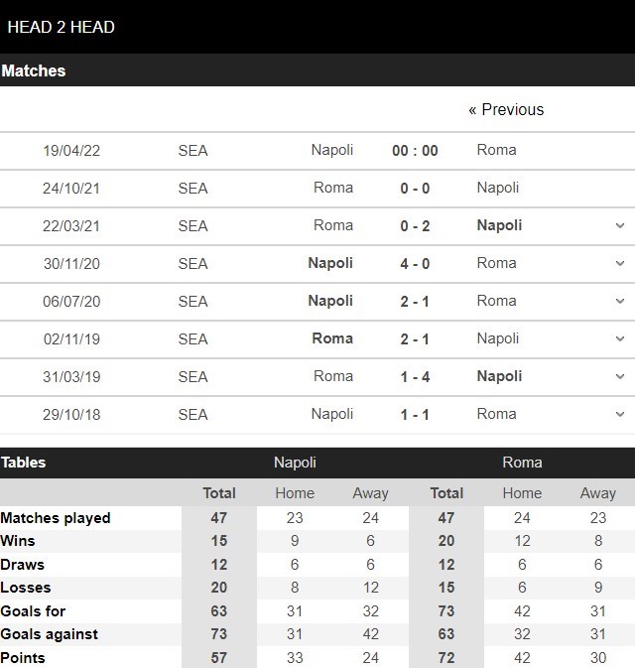This screenshot has height=668, width=635.
Task: Click bold Roma winner in 02/11/19 row
Action: tap(332, 338)
